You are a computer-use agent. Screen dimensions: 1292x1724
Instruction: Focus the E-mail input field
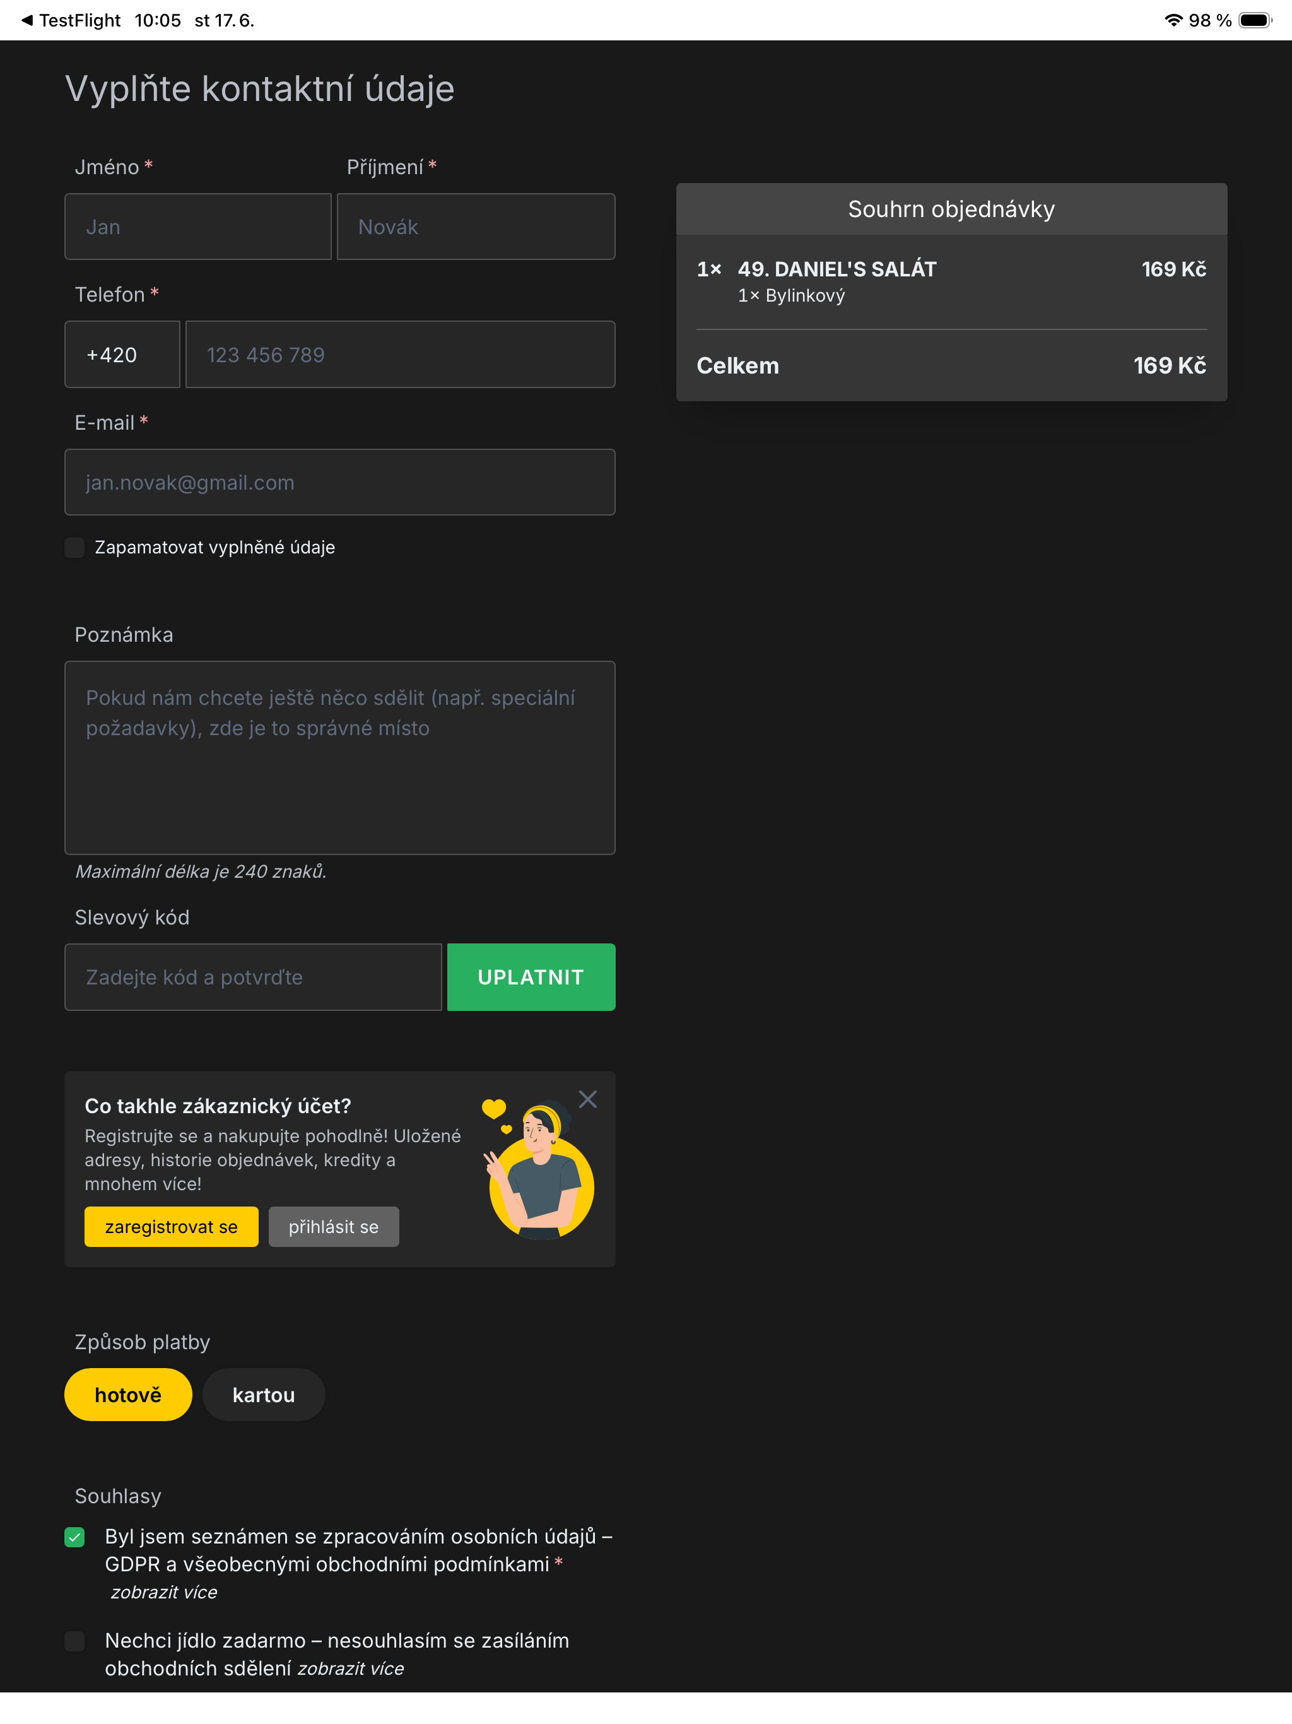[x=340, y=483]
